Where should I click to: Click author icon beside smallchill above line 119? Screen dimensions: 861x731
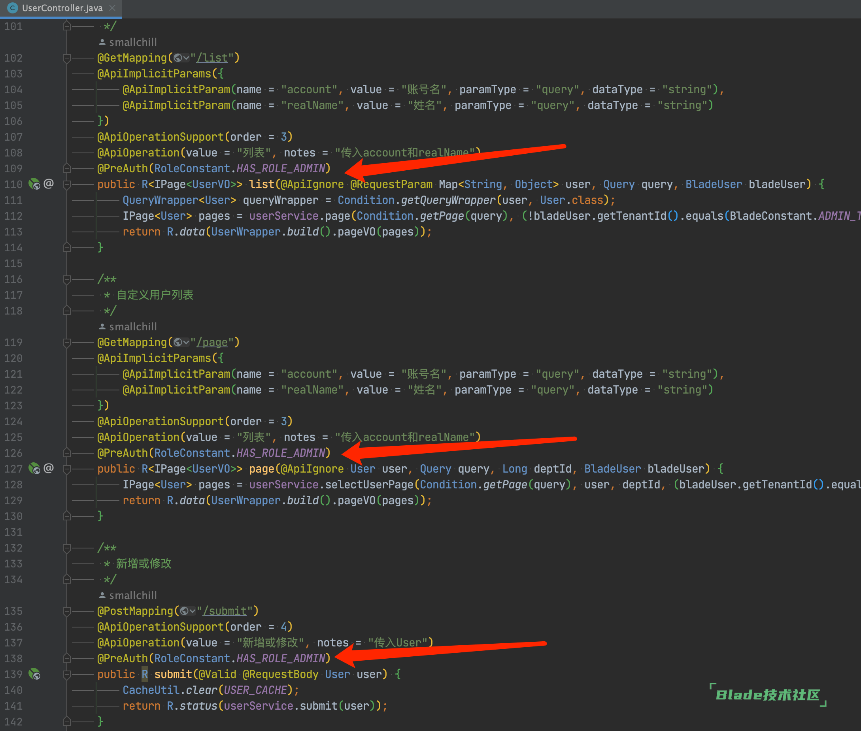pyautogui.click(x=102, y=326)
